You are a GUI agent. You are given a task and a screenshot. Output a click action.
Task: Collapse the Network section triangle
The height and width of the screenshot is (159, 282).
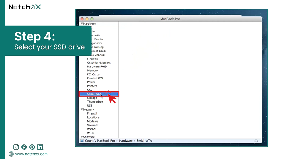[x=82, y=109]
